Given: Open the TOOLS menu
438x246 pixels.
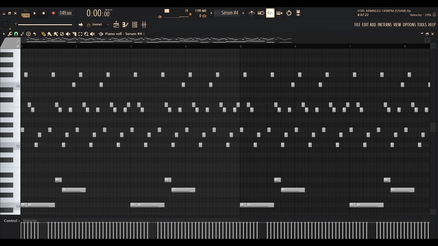Looking at the screenshot, I should [x=422, y=25].
